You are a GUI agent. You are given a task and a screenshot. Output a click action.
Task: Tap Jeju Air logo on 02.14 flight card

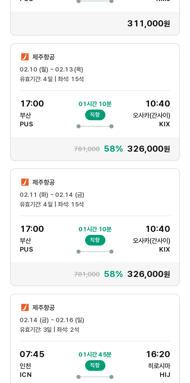coord(25,307)
